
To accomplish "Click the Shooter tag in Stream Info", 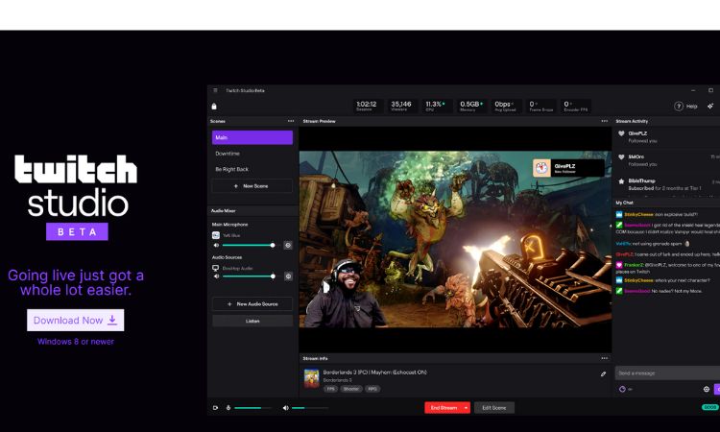I will click(x=351, y=389).
